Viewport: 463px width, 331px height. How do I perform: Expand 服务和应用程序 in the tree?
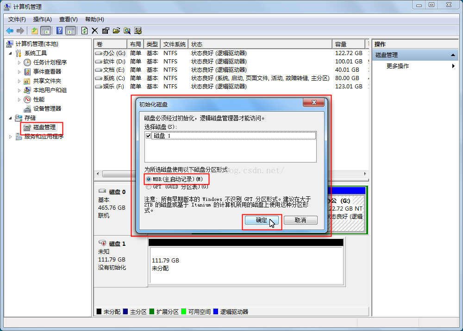(11, 137)
